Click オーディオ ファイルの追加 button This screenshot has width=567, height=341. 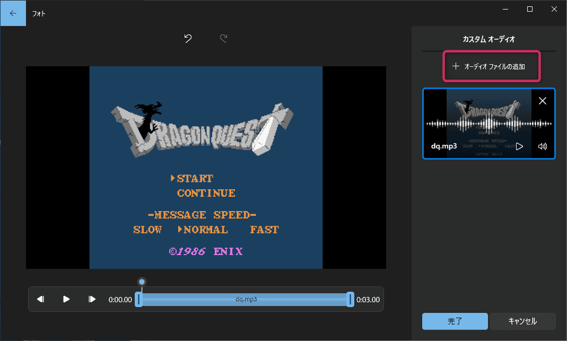coord(491,67)
